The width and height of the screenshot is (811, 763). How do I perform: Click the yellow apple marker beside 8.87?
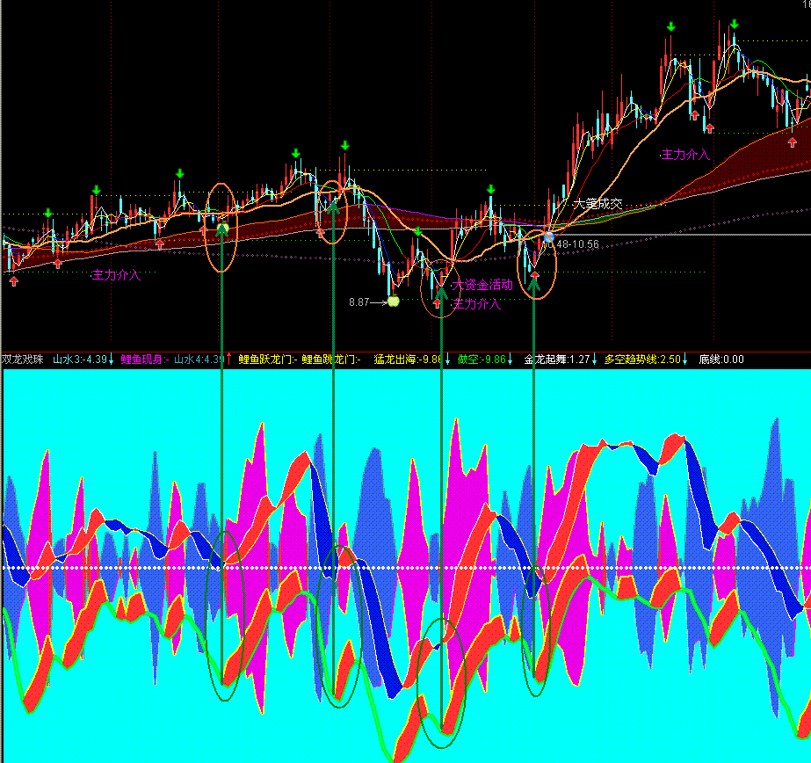tap(393, 301)
